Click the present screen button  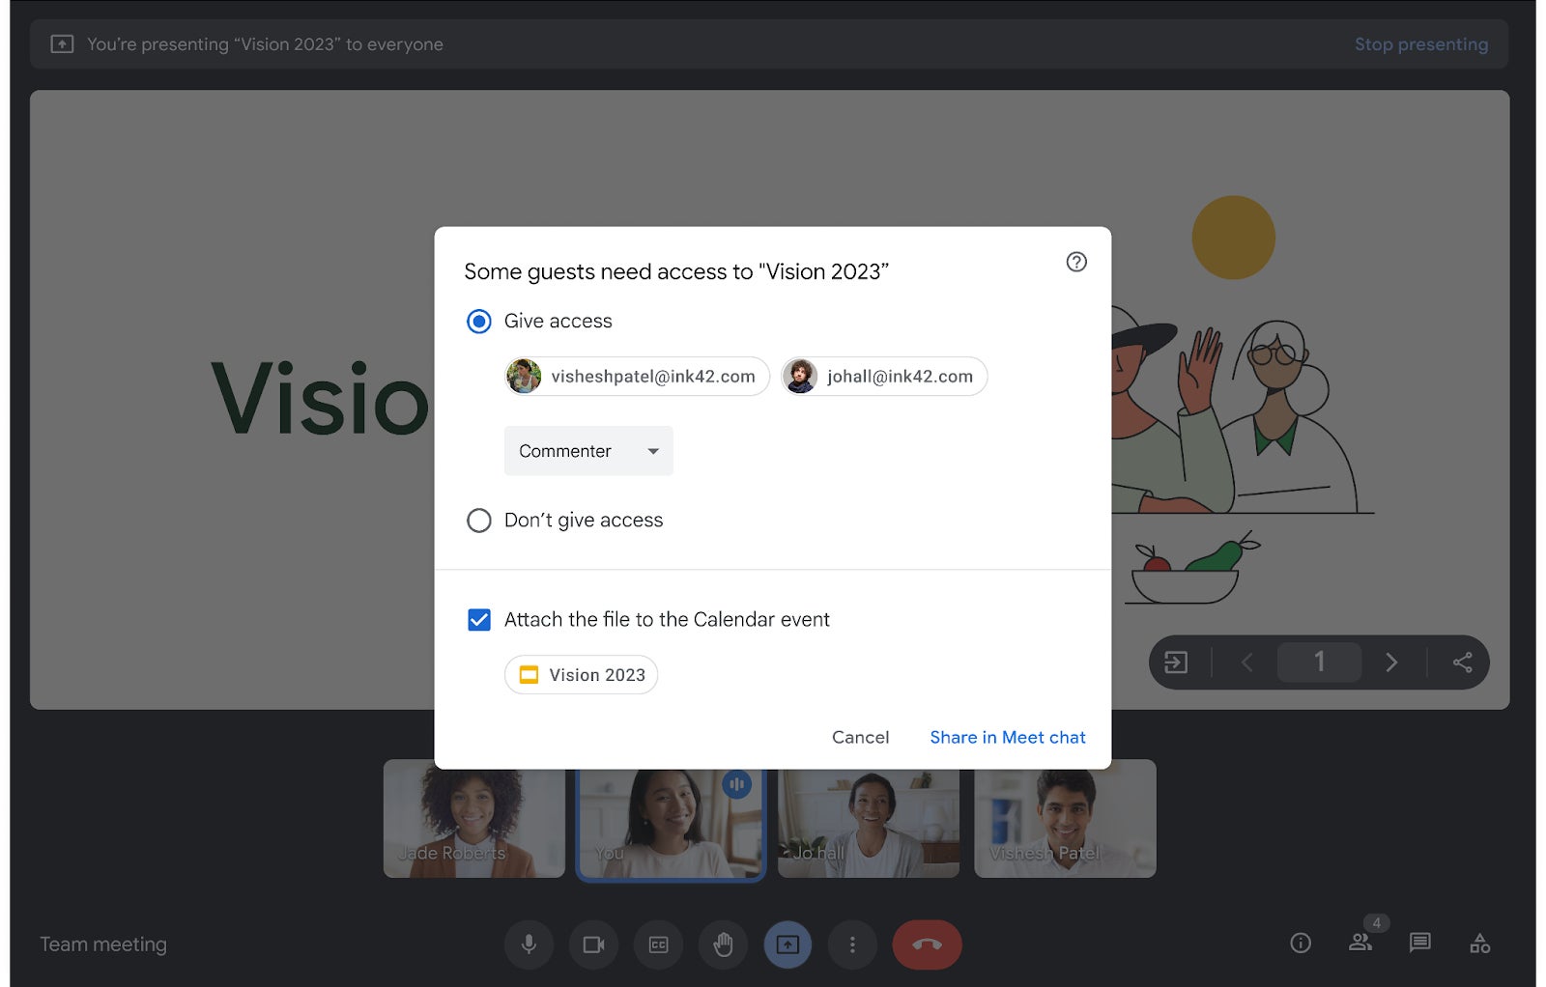tap(787, 944)
